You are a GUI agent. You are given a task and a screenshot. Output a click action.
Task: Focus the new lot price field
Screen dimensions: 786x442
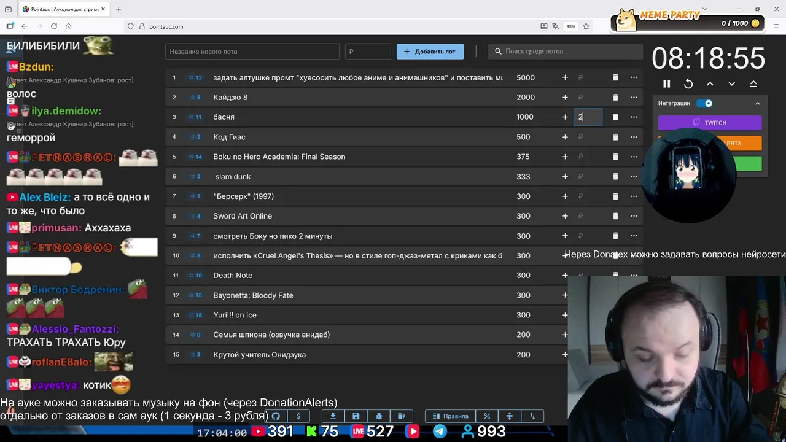368,52
